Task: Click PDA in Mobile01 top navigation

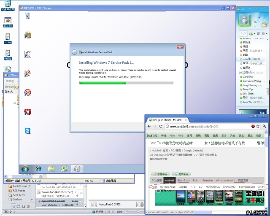Action: pos(172,135)
